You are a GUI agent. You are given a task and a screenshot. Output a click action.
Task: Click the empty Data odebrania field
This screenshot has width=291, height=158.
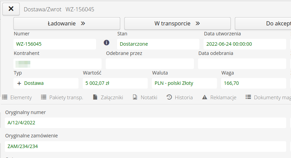click(242, 64)
